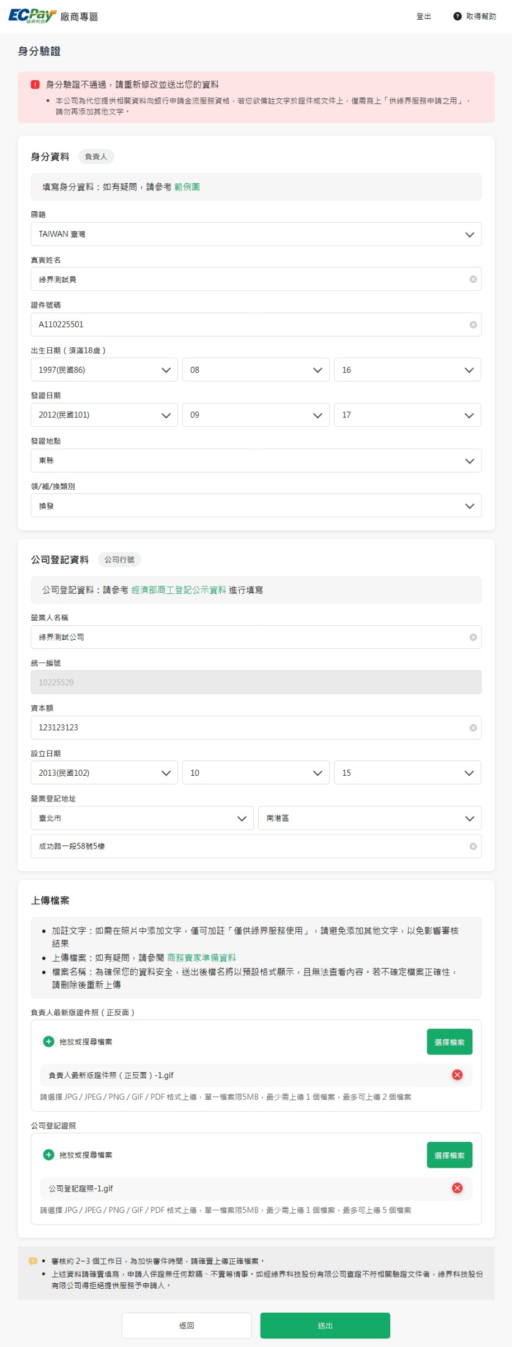Click the ECPay logo in header
Viewport: 512px width, 1347px height.
pos(32,16)
